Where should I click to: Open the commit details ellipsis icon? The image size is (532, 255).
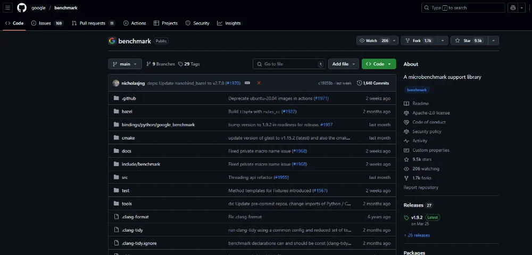point(247,83)
